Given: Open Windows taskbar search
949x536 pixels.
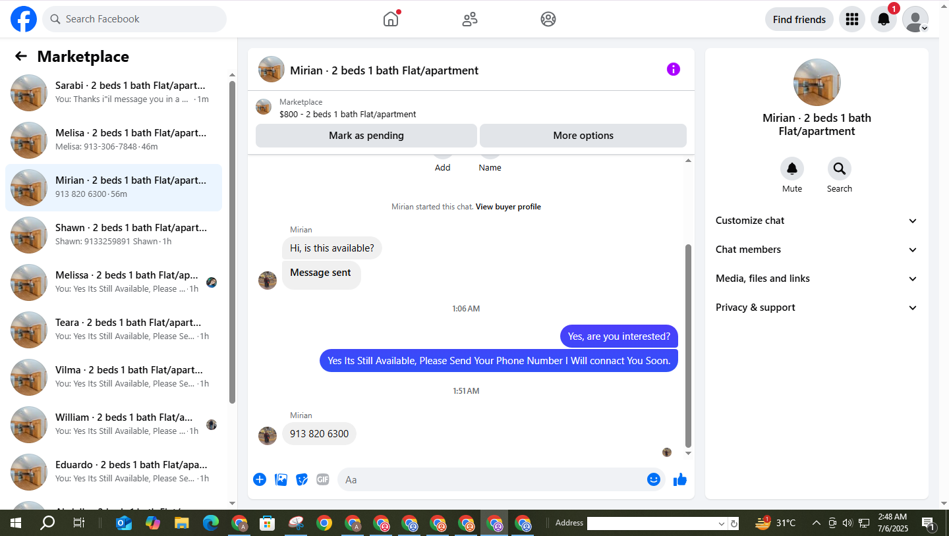Looking at the screenshot, I should coord(47,523).
